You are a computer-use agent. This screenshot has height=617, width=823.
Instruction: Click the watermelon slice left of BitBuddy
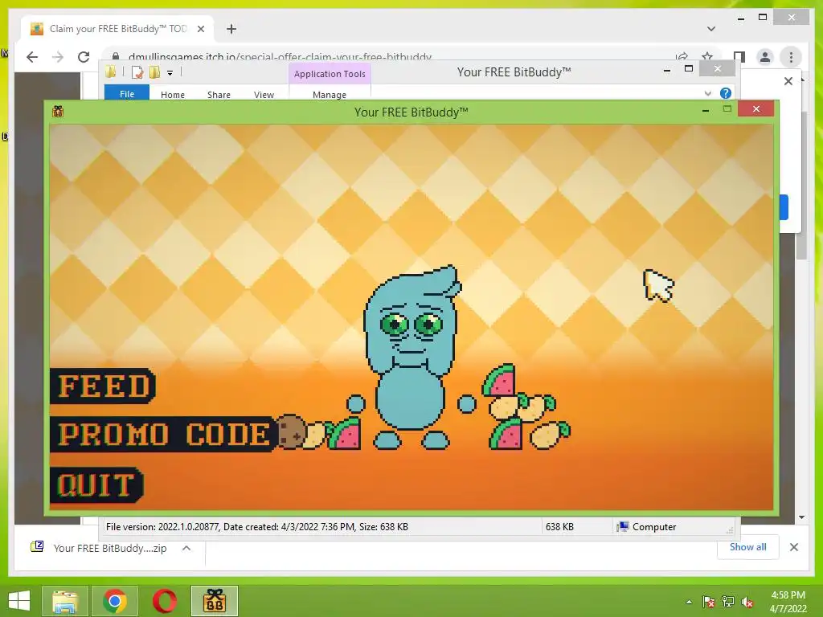pos(344,434)
